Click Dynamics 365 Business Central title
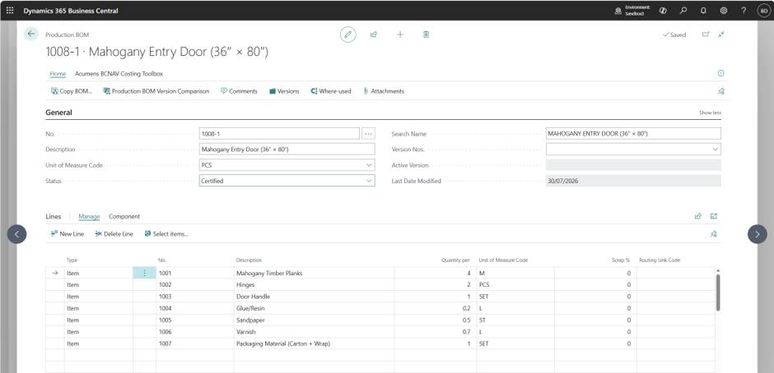This screenshot has height=373, width=774. pyautogui.click(x=71, y=11)
